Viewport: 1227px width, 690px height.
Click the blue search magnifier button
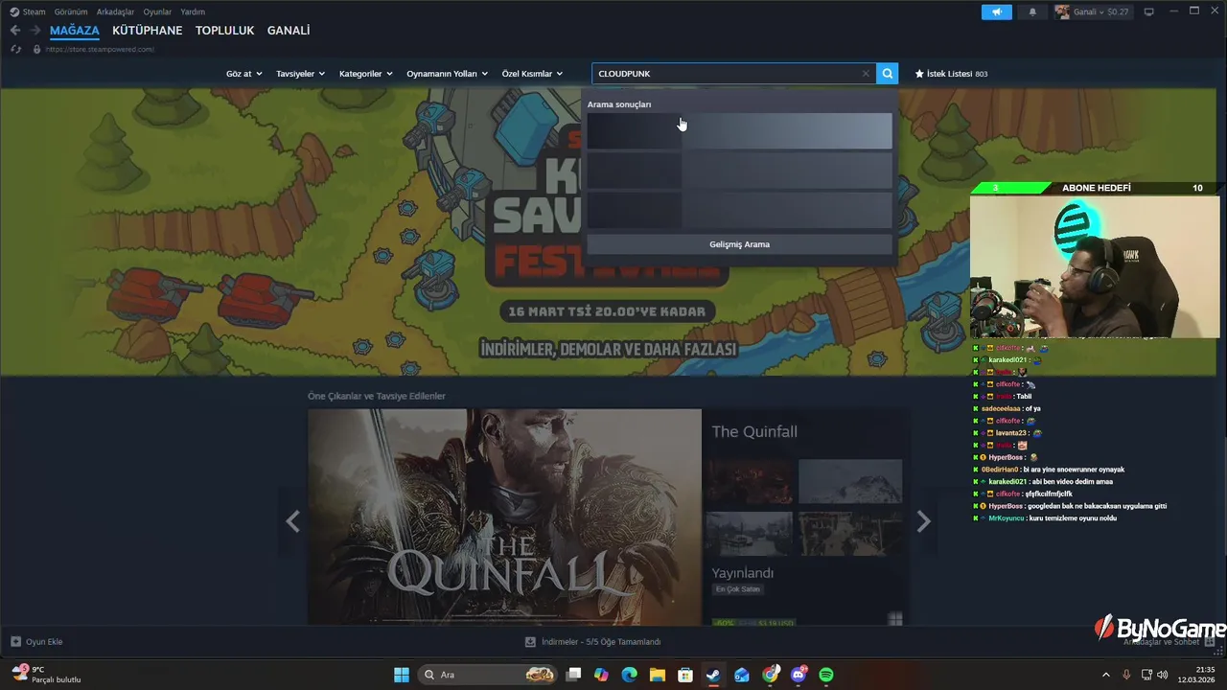[888, 74]
